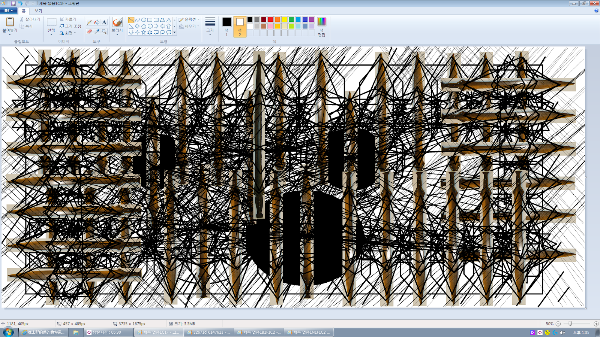
Task: Choose the Right triangle shape
Action: pyautogui.click(x=131, y=26)
